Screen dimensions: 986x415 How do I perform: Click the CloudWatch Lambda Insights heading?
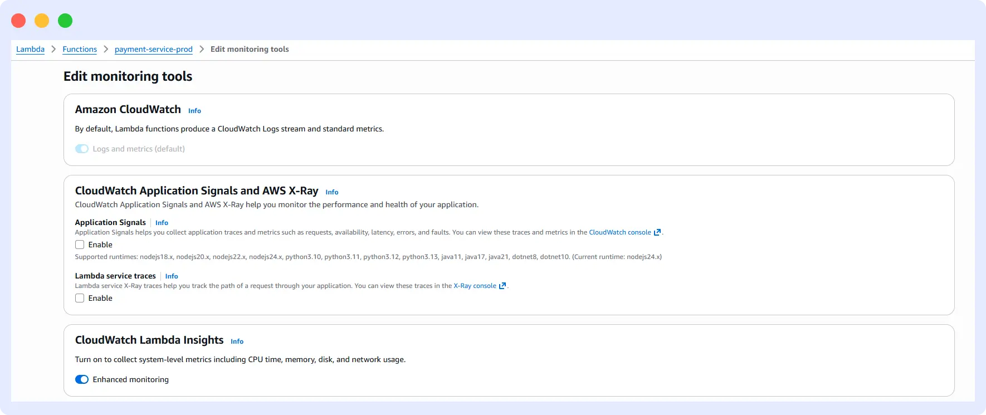click(149, 340)
